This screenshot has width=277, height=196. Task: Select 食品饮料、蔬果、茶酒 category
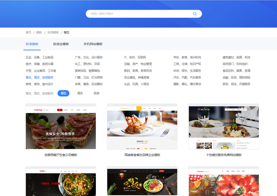(x=236, y=71)
